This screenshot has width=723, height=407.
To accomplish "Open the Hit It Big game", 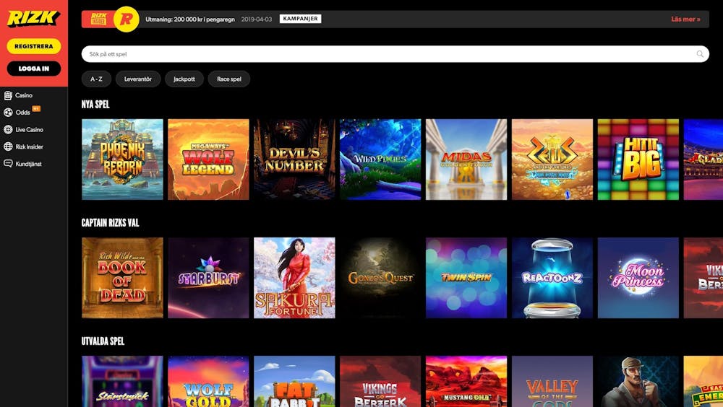I will (x=638, y=159).
